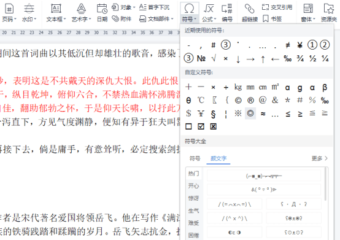Image resolution: width=340 pixels, height=240 pixels.
Task: Insert the ¾ fraction symbol
Action: (x=300, y=58)
